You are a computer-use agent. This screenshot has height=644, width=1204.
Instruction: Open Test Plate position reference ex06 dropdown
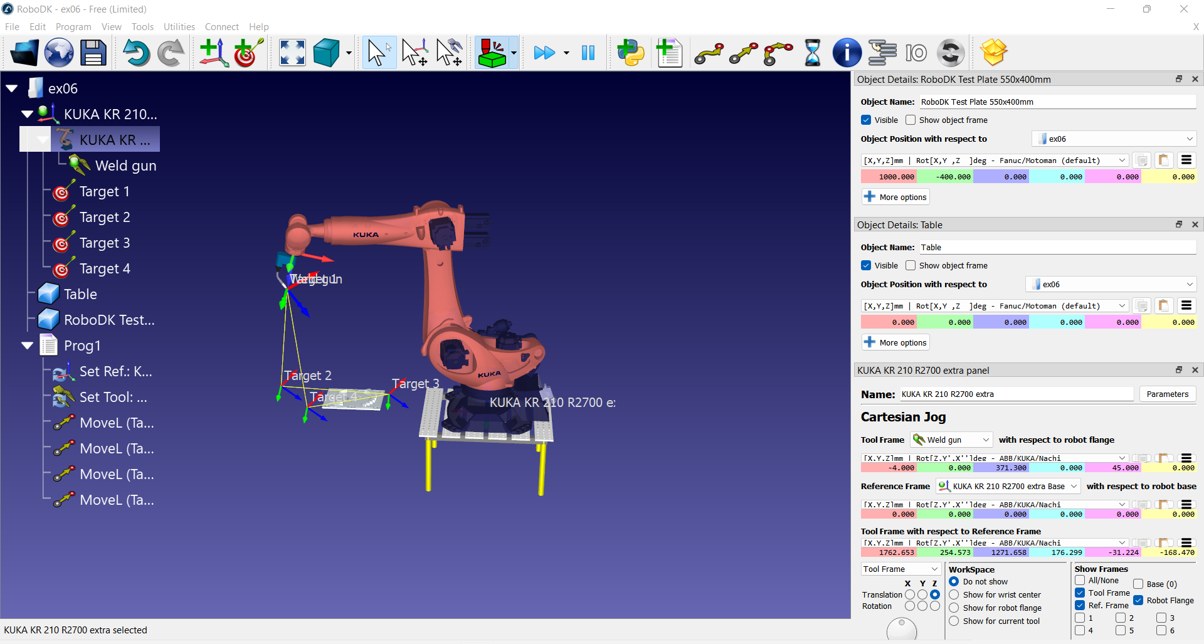coord(1114,139)
